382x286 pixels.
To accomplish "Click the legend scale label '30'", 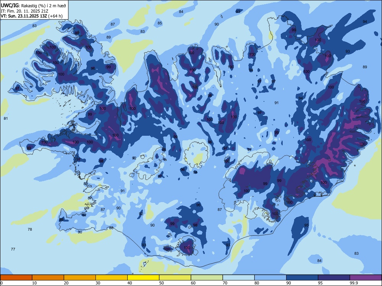I will tap(98, 283).
